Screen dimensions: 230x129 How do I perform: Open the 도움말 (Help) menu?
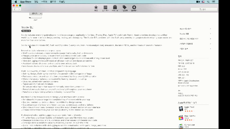tap(62, 2)
